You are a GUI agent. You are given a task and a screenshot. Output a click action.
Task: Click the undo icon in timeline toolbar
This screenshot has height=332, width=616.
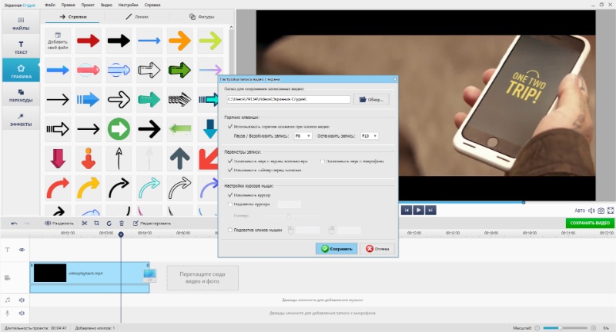tap(14, 223)
